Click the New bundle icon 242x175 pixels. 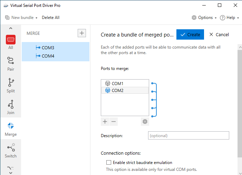(x=7, y=18)
